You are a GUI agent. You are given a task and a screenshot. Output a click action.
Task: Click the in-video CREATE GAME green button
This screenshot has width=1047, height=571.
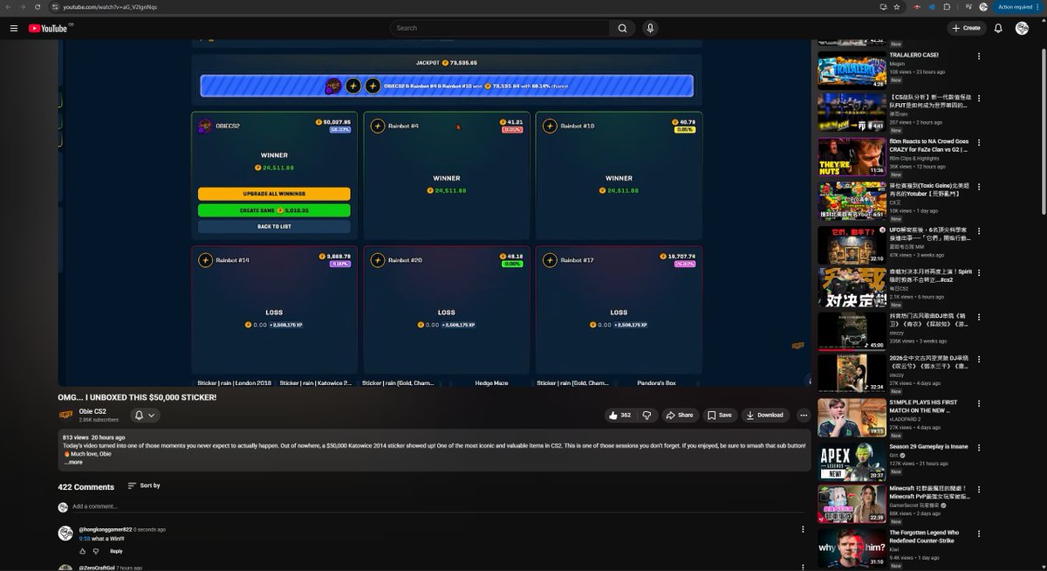point(274,210)
